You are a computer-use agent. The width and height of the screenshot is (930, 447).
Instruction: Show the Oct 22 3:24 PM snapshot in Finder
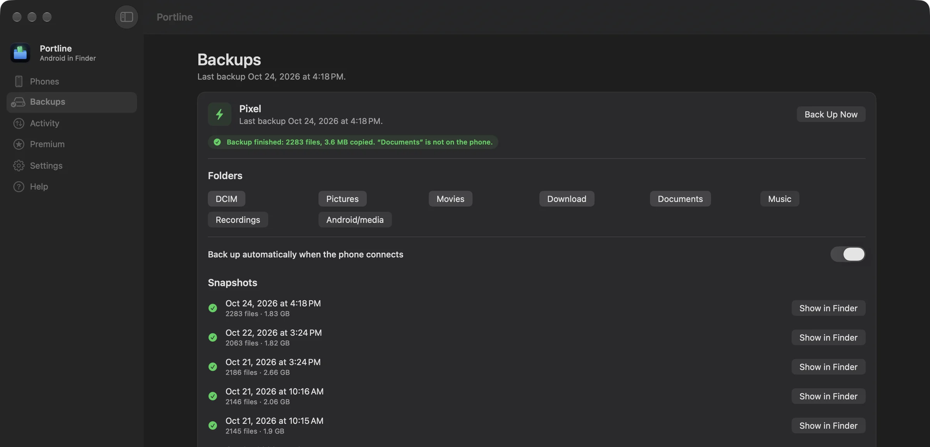pos(828,337)
